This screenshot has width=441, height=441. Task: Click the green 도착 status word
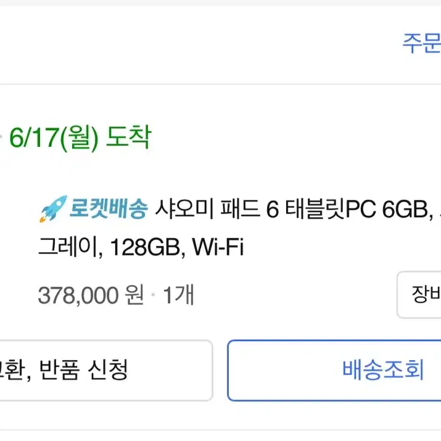[x=129, y=137]
